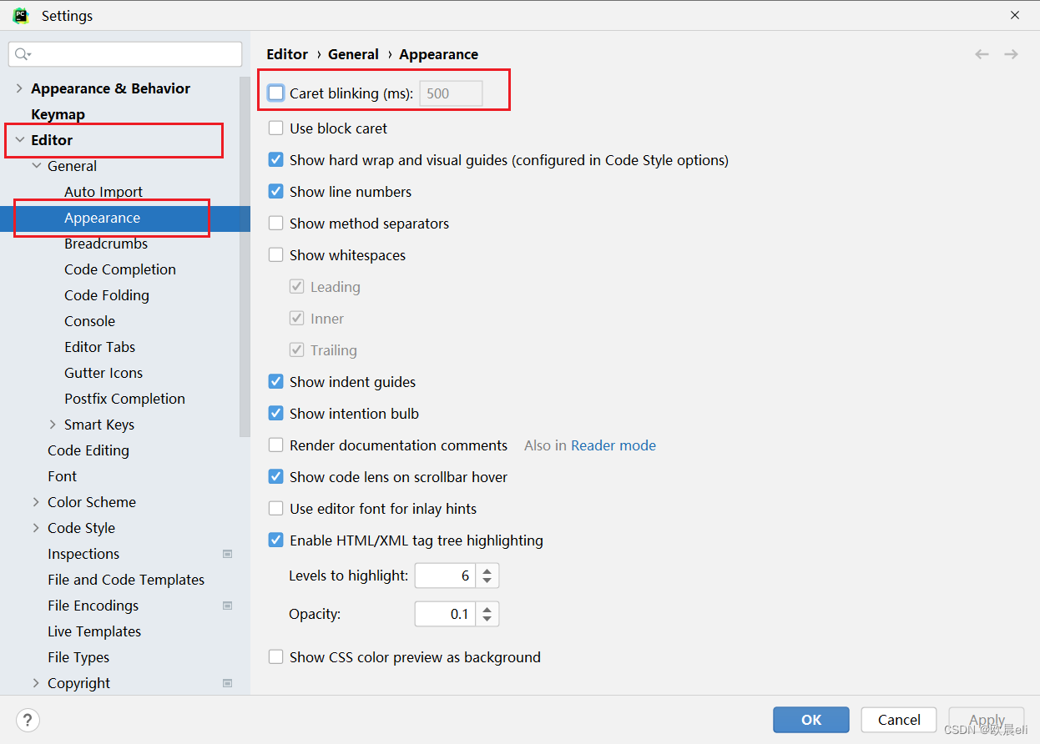Viewport: 1040px width, 744px height.
Task: Increase Opacity with the up arrow
Action: 487,609
